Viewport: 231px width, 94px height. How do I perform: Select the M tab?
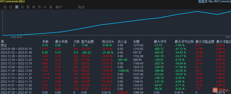pyautogui.click(x=45, y=7)
